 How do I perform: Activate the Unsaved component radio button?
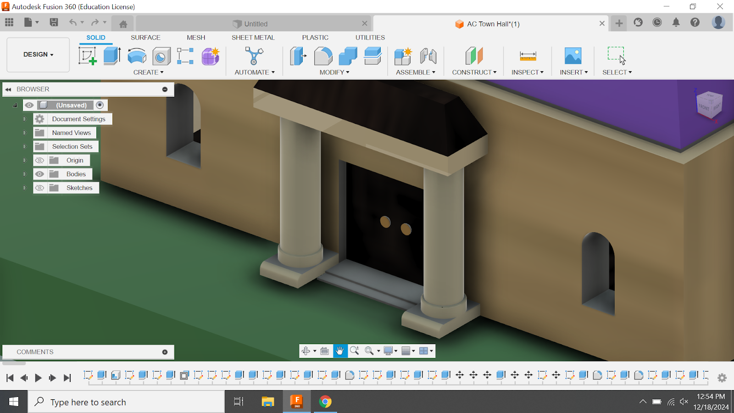pyautogui.click(x=100, y=105)
